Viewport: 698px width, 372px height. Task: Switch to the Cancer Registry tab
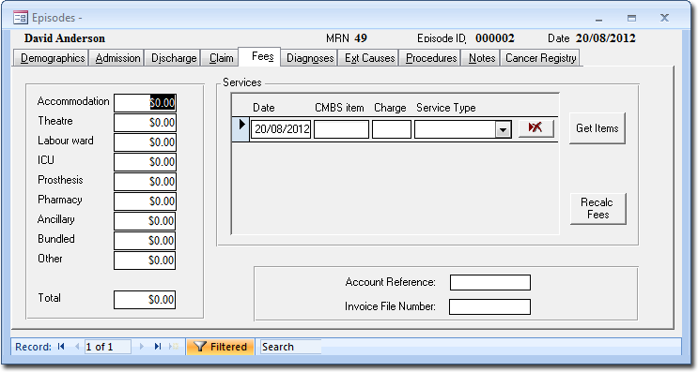coord(540,58)
